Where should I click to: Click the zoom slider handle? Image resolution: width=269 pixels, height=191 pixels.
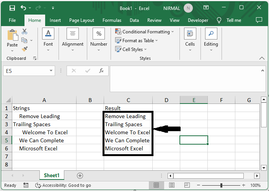pyautogui.click(x=221, y=185)
